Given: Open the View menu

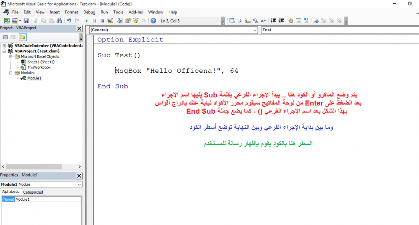Looking at the screenshot, I should tap(40, 12).
